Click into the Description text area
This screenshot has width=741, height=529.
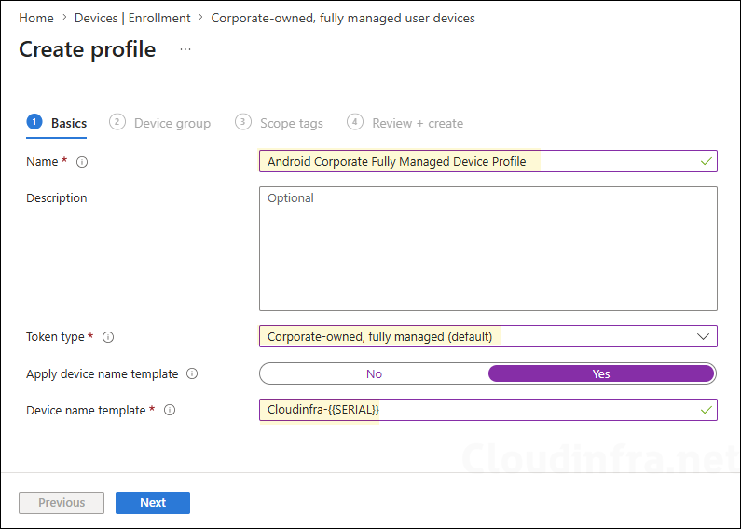pyautogui.click(x=488, y=249)
